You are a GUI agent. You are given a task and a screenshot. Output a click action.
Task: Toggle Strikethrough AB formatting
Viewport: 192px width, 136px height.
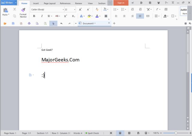click(x=57, y=16)
